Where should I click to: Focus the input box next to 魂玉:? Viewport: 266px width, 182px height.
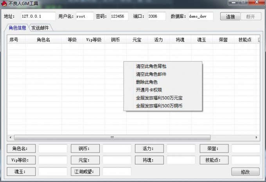pyautogui.click(x=53, y=171)
